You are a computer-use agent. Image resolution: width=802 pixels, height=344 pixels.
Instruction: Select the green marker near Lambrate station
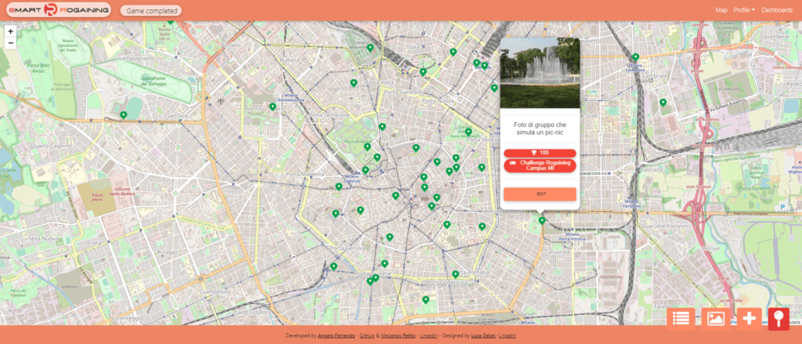click(635, 57)
